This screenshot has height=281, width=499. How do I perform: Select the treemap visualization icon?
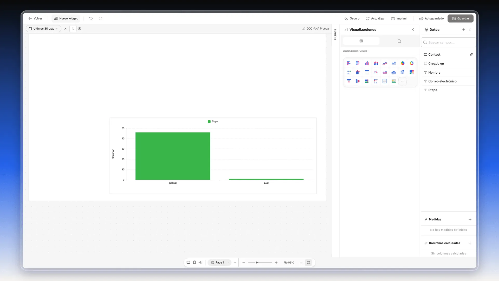[412, 72]
